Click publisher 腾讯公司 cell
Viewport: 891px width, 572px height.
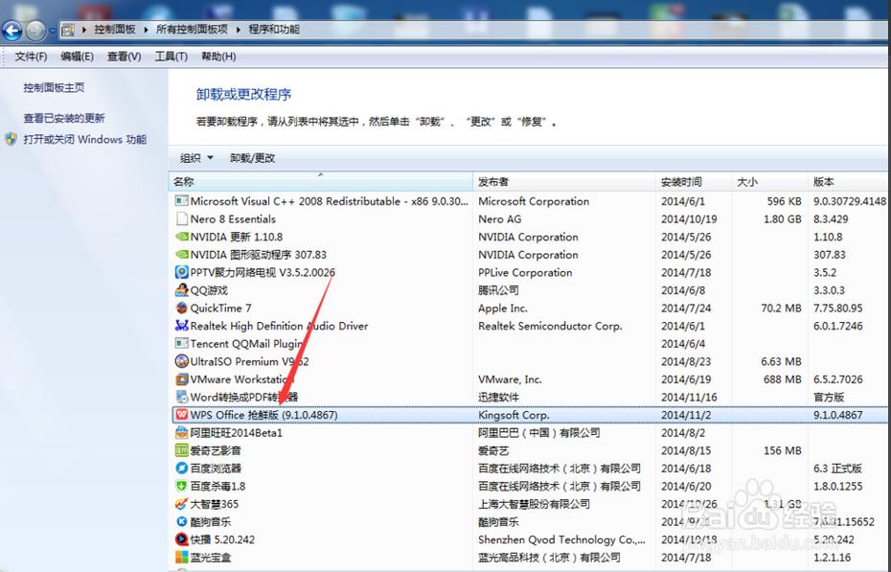point(498,290)
